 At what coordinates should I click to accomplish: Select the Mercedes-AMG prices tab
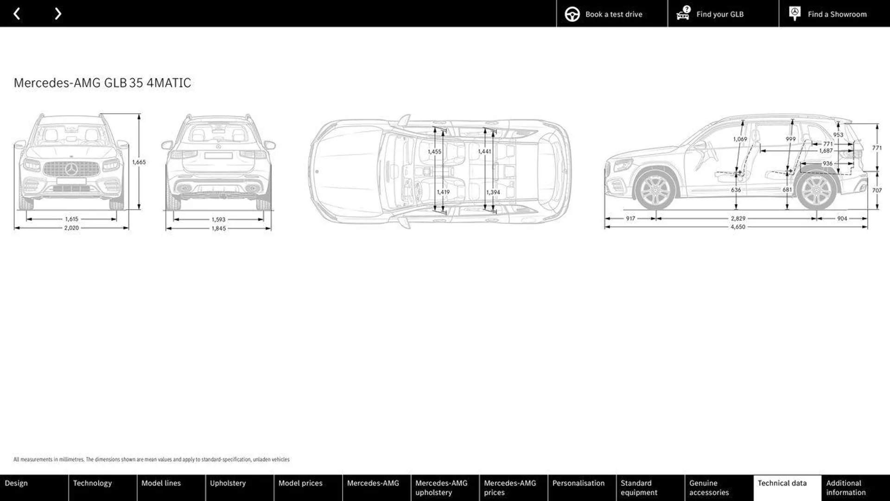(x=514, y=488)
